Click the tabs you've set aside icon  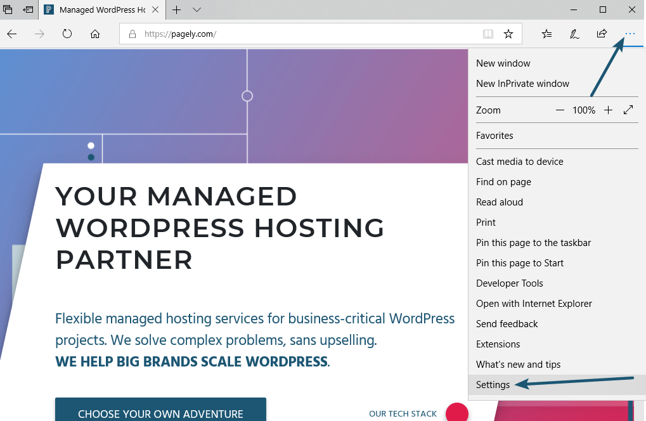(x=8, y=10)
